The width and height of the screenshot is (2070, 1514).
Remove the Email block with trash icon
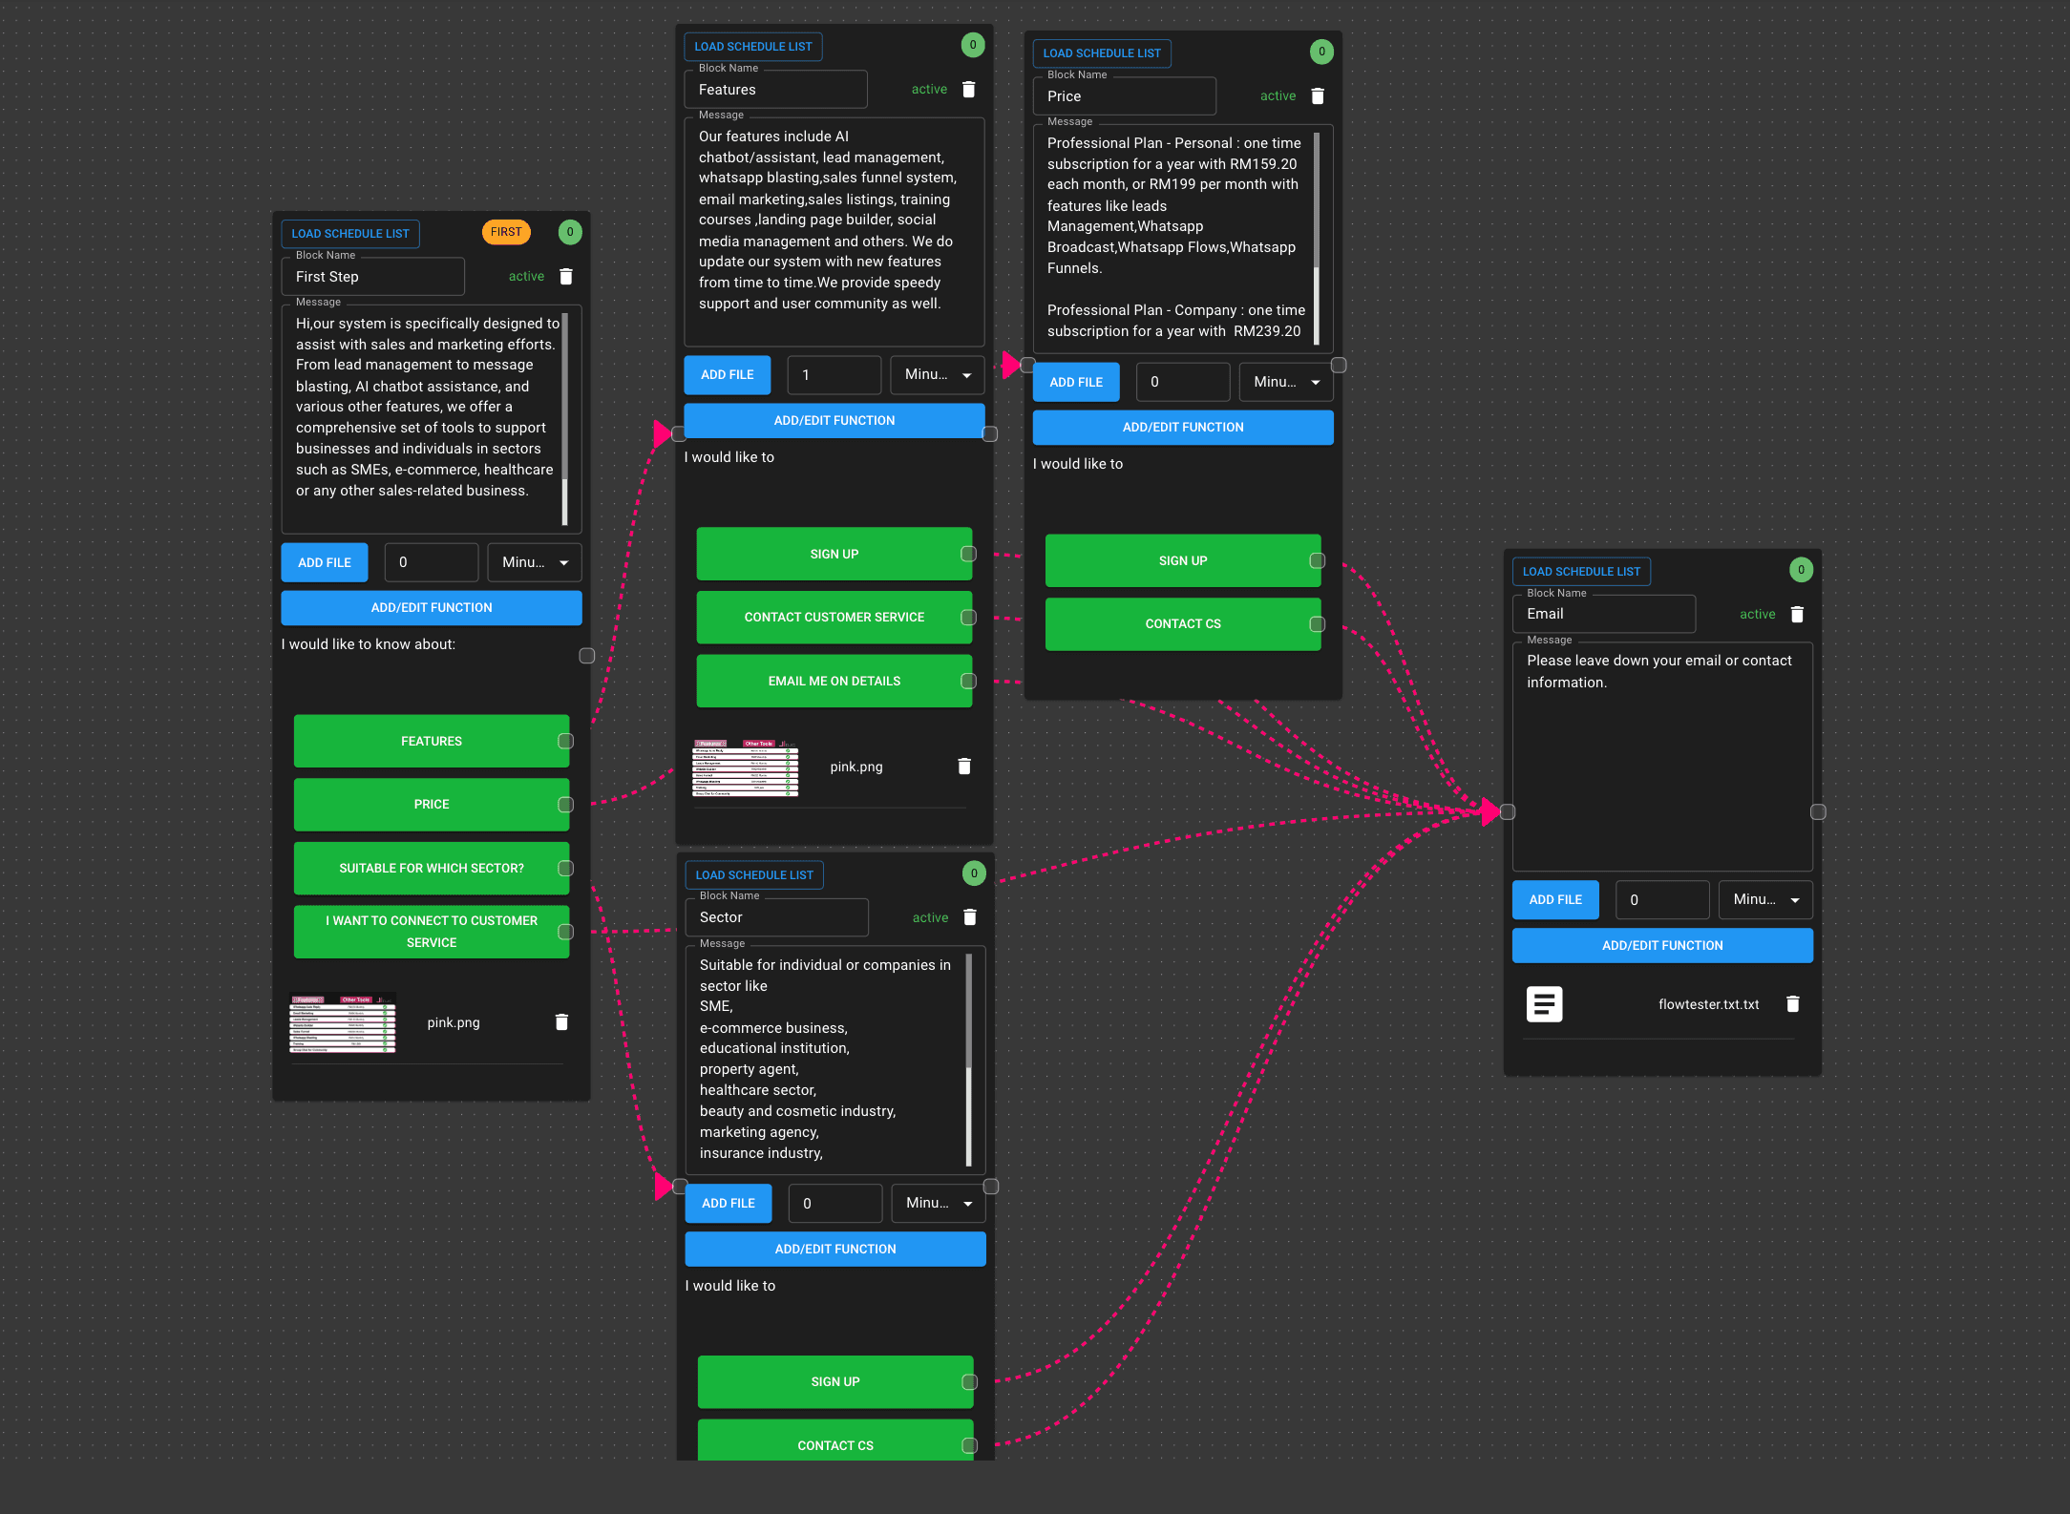pyautogui.click(x=1796, y=615)
